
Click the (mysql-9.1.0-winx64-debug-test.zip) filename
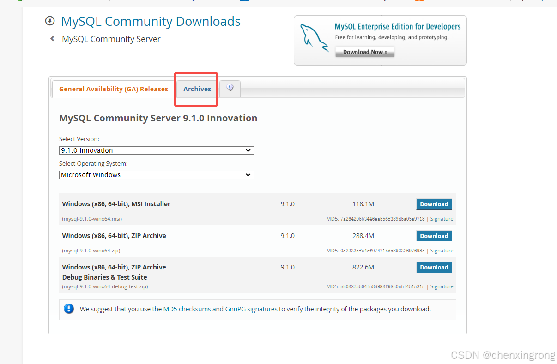(x=105, y=286)
